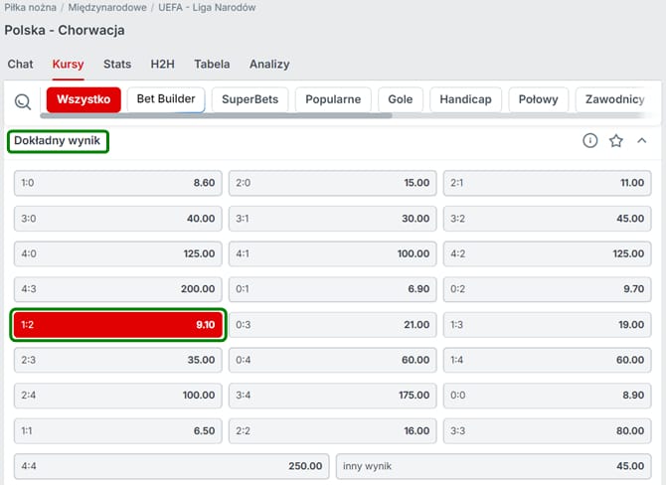Switch to the H2H tab
Screen dimensions: 666x485
162,64
